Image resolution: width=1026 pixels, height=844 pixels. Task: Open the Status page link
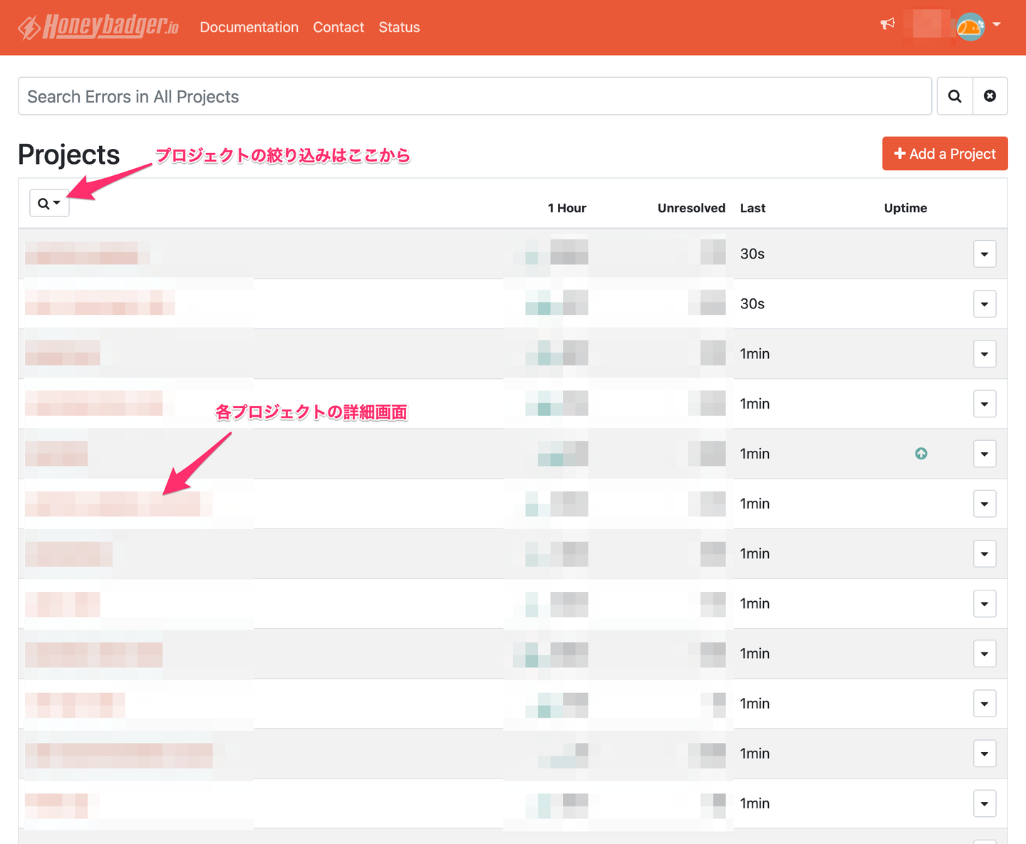click(399, 27)
